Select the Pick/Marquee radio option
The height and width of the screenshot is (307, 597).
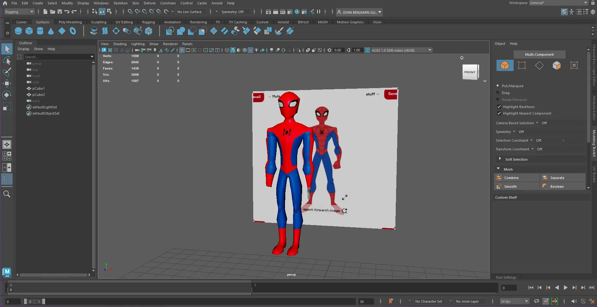pyautogui.click(x=498, y=86)
